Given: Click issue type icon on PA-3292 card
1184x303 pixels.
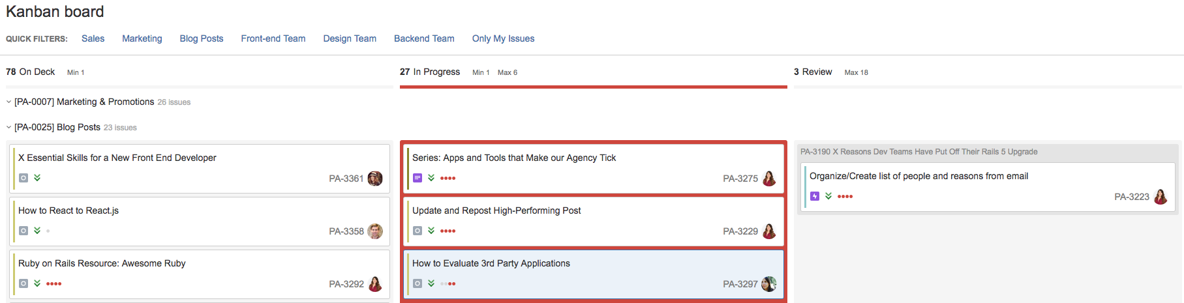Looking at the screenshot, I should [x=23, y=283].
